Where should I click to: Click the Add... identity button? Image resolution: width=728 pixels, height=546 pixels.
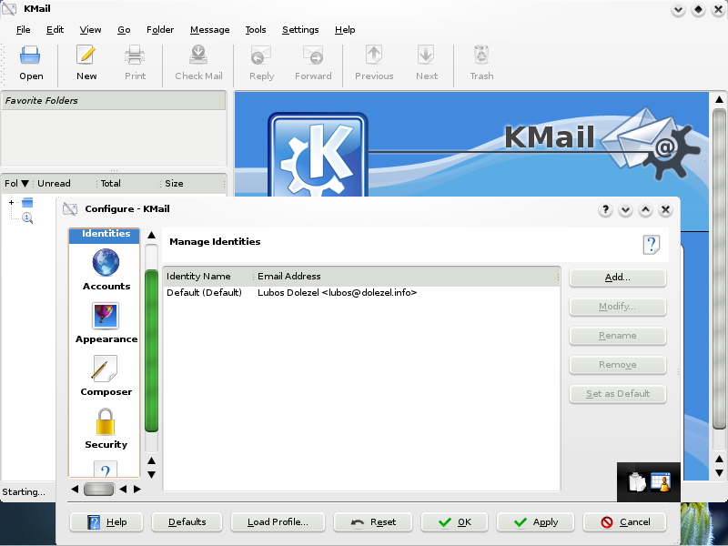pos(618,278)
